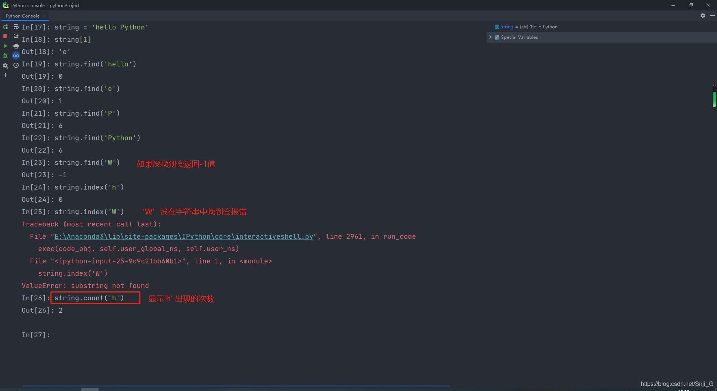Minimize the PyCharm window
The height and width of the screenshot is (391, 717).
click(x=673, y=5)
